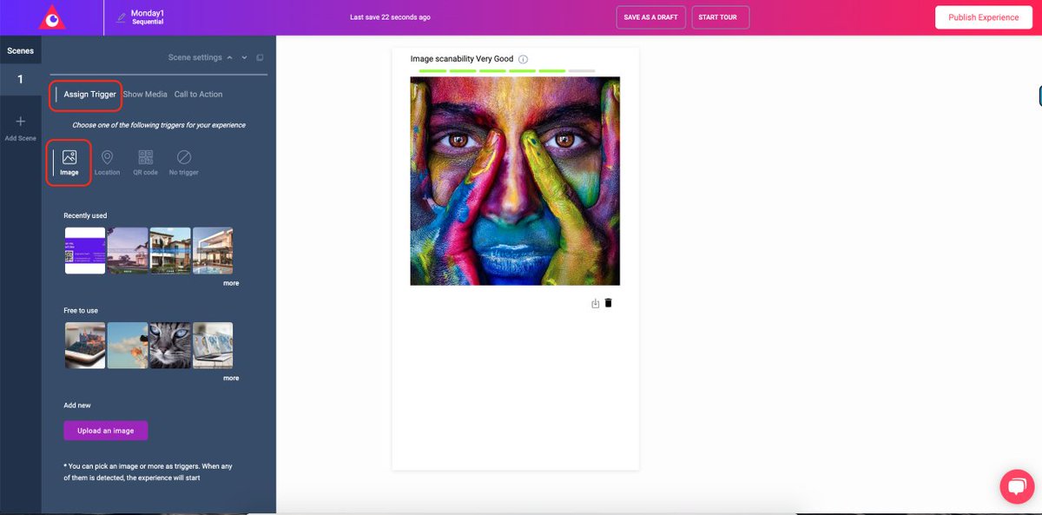The width and height of the screenshot is (1042, 515).
Task: Expand Scene settings with down chevron
Action: coord(245,57)
